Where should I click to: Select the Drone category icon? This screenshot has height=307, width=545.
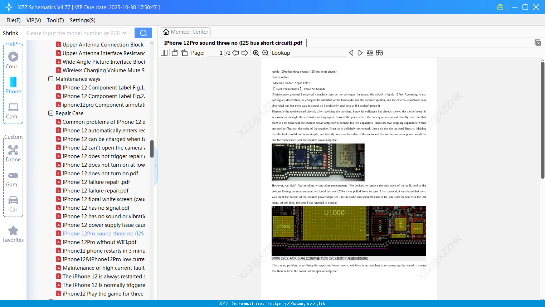pos(13,153)
